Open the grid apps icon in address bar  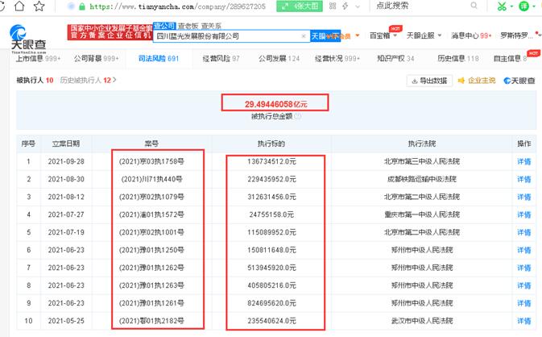pyautogui.click(x=333, y=6)
